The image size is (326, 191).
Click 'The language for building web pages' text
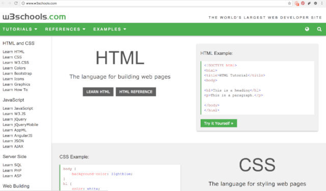coord(120,77)
